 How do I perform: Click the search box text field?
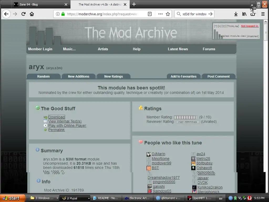click(x=194, y=14)
